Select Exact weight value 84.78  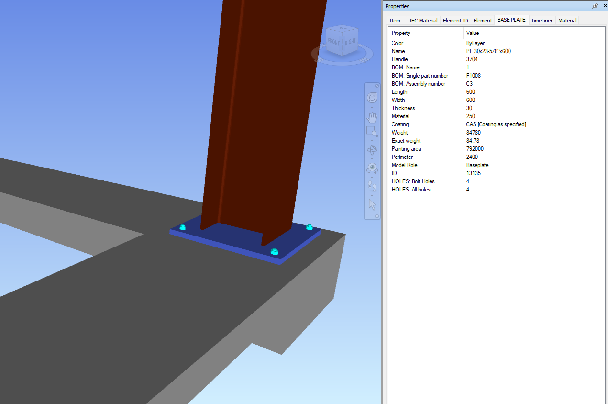(x=473, y=141)
